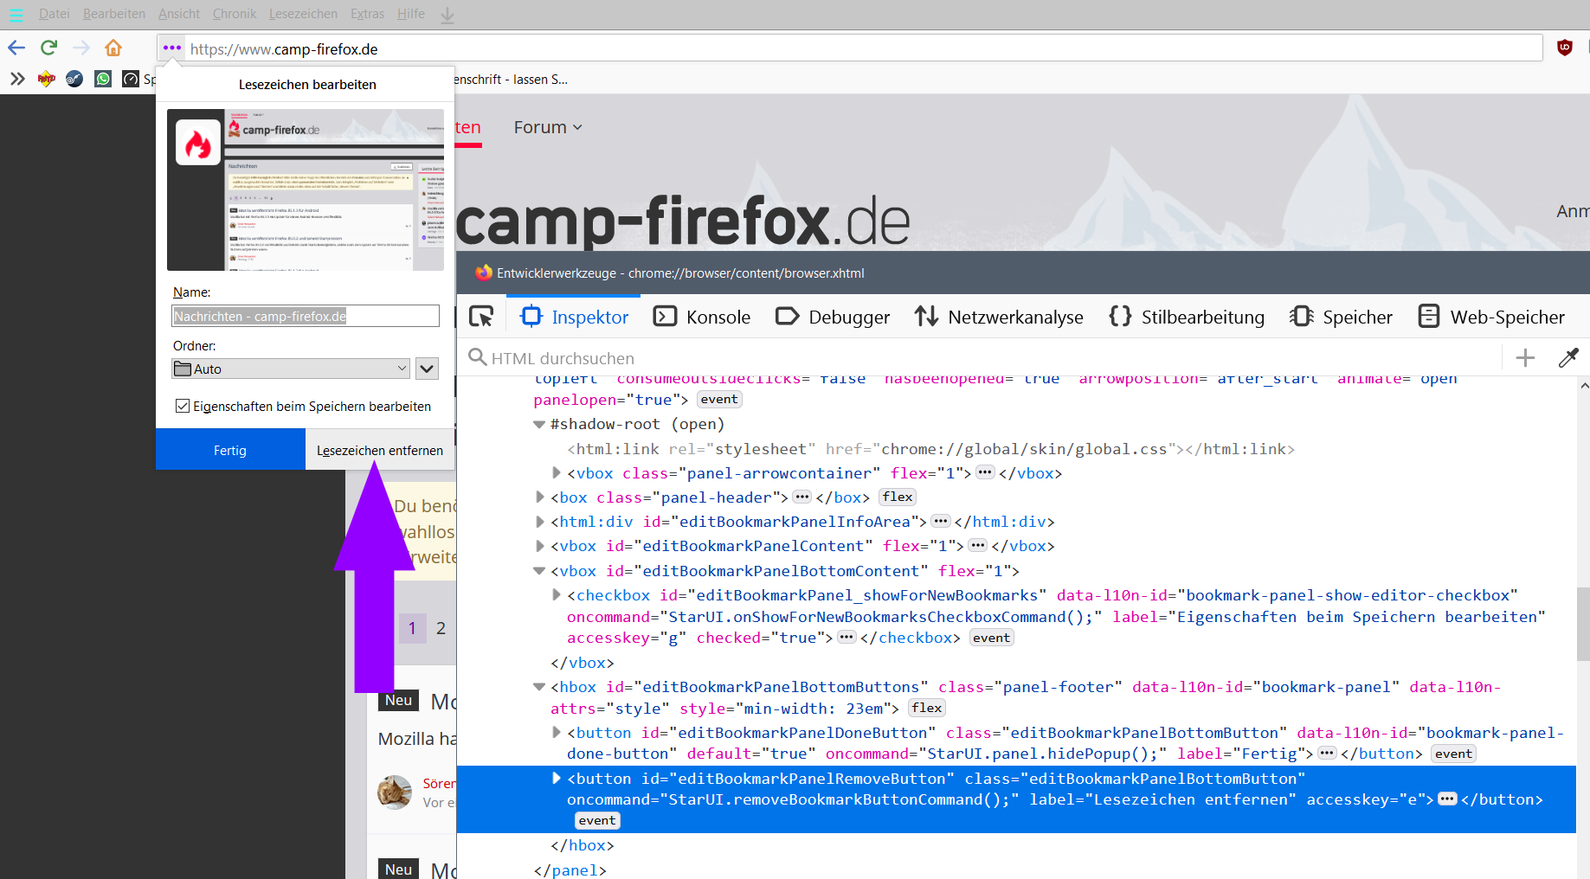The image size is (1590, 879).
Task: Click ellipsis badge in the Fertig button row
Action: (1327, 753)
